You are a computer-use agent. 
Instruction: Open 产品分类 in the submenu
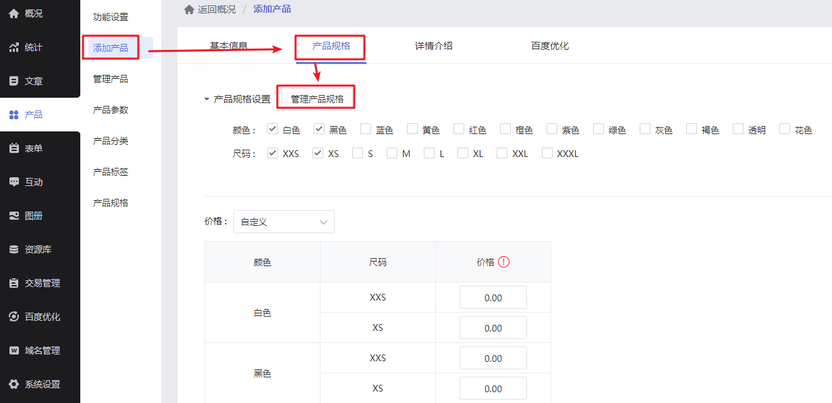pyautogui.click(x=111, y=141)
